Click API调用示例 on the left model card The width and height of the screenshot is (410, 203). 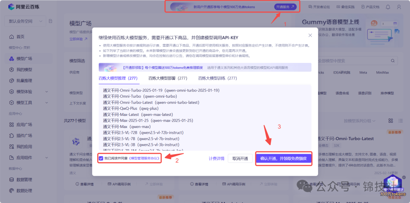[x=119, y=184]
